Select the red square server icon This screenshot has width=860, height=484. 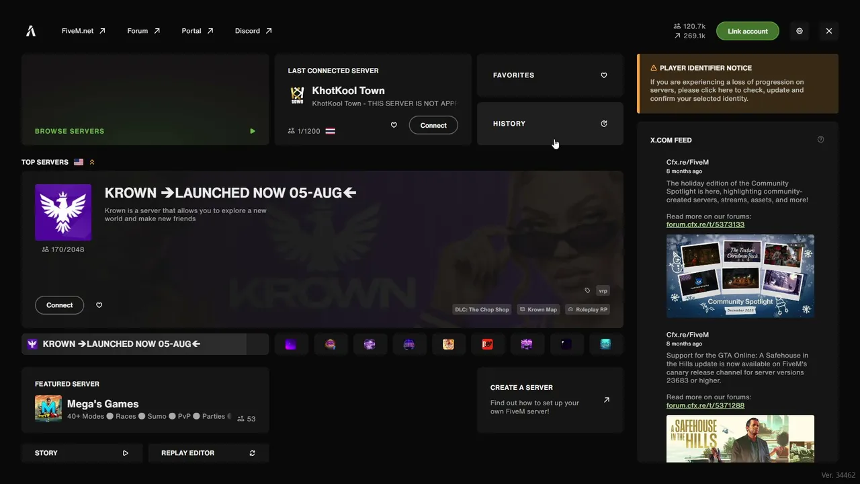pos(488,344)
